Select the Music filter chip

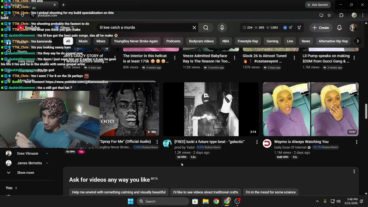83,41
